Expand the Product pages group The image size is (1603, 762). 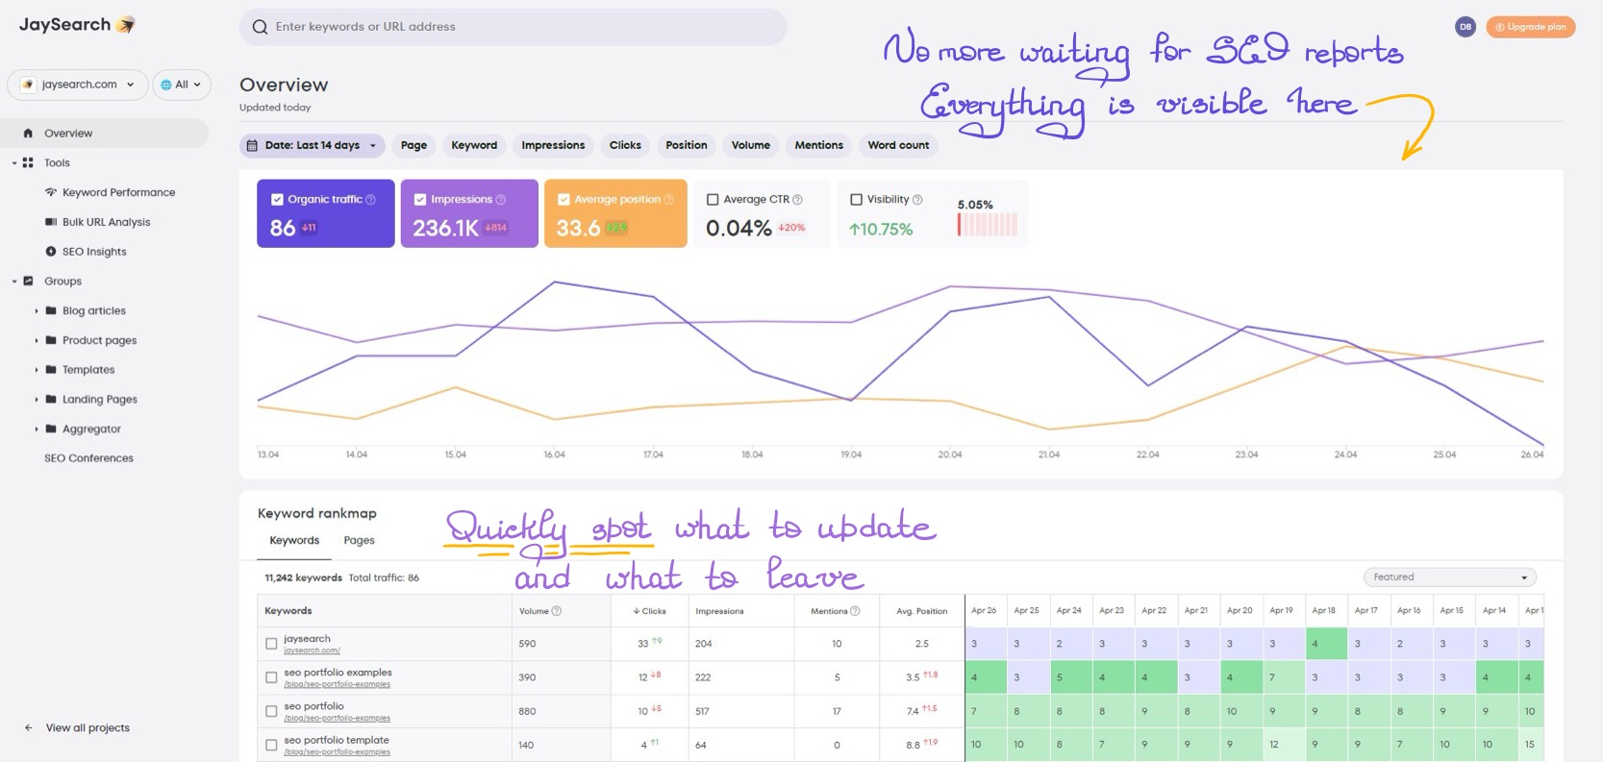click(x=37, y=340)
